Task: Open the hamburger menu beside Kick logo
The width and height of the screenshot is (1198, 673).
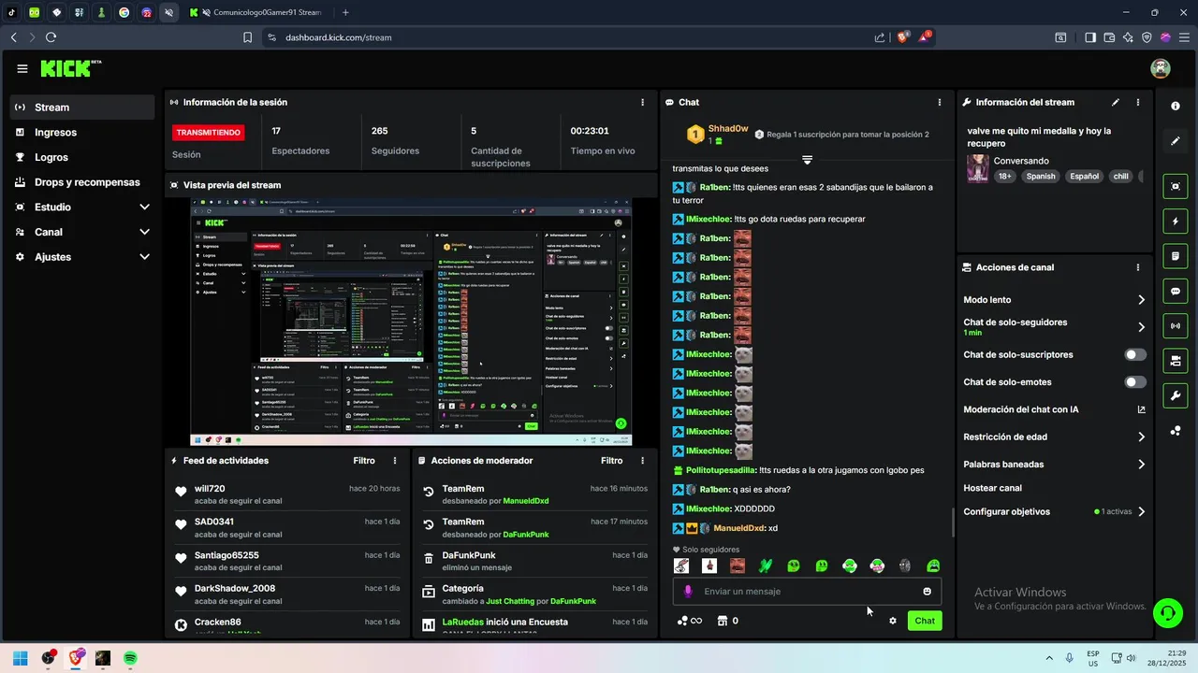Action: tap(22, 68)
